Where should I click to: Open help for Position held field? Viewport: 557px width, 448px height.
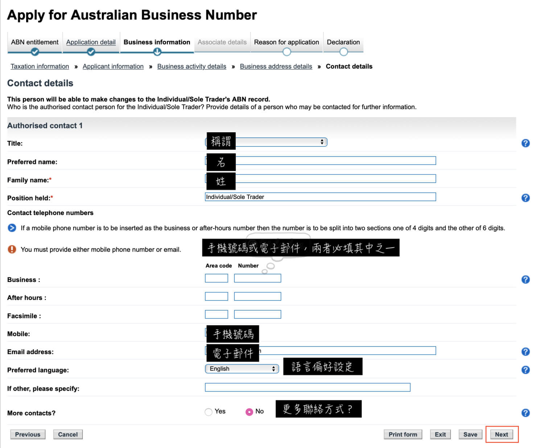pos(525,198)
